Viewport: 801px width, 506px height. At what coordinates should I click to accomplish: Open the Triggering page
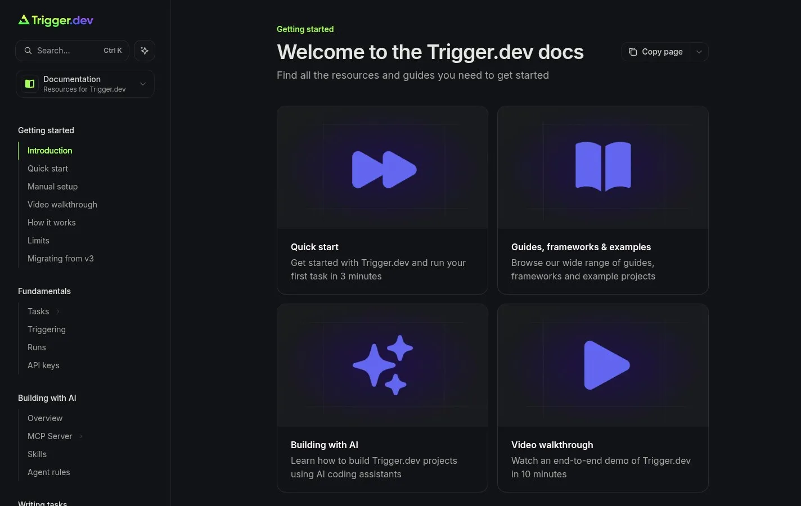(47, 329)
